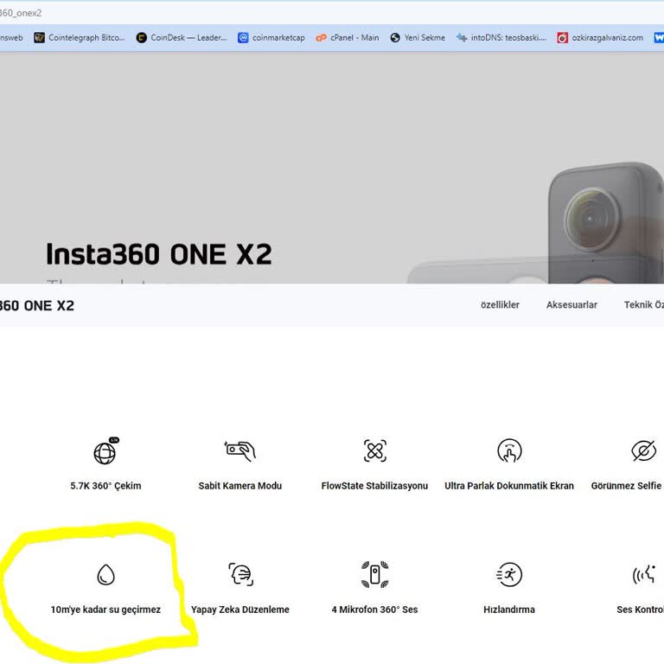Open the Yeni Sekme bookmark

pos(418,38)
